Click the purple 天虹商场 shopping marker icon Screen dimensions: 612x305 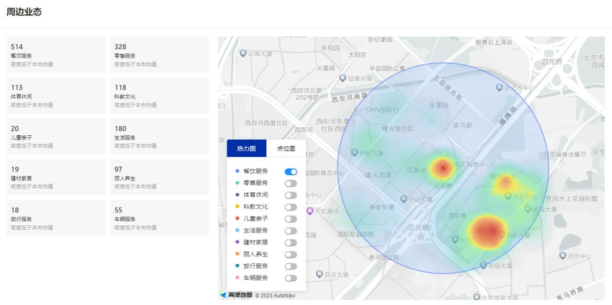pyautogui.click(x=310, y=211)
